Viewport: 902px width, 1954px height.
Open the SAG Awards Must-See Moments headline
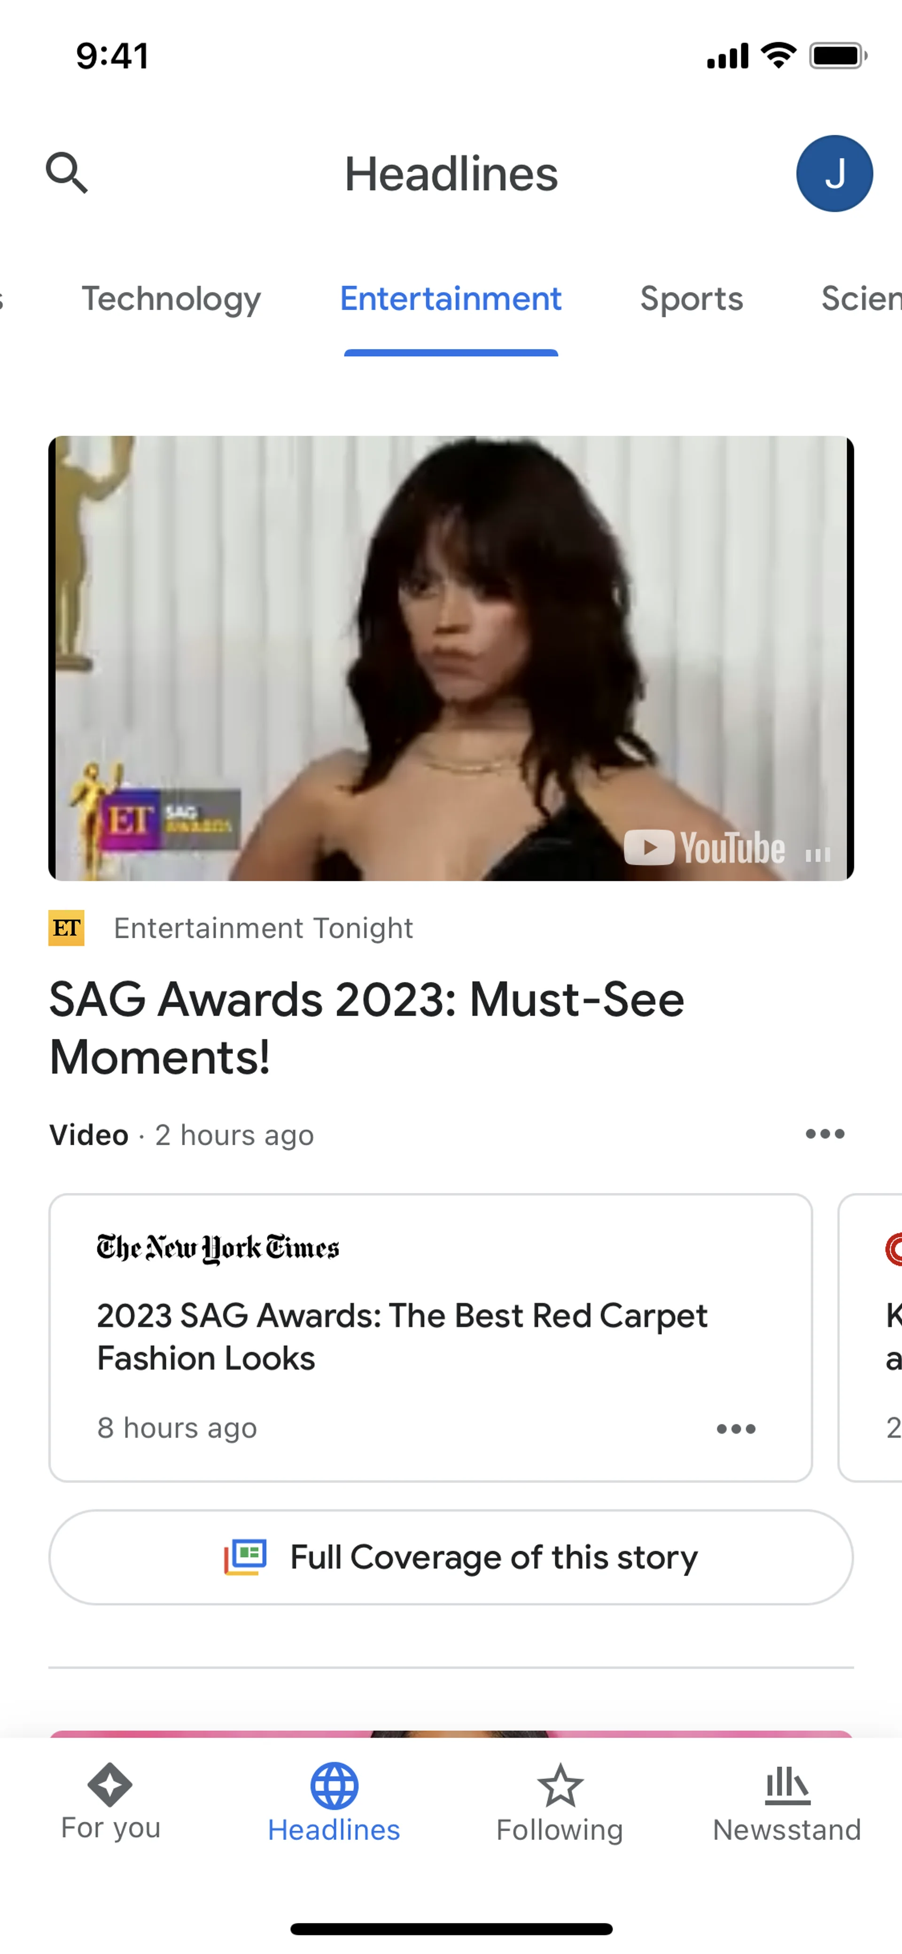(367, 1028)
